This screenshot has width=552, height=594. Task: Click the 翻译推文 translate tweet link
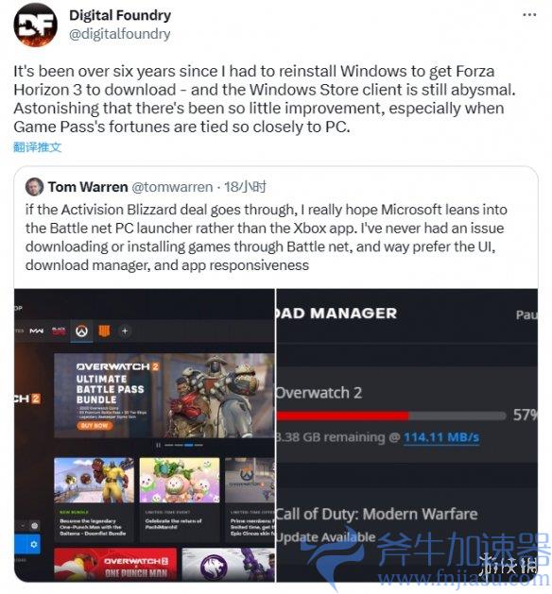(37, 147)
